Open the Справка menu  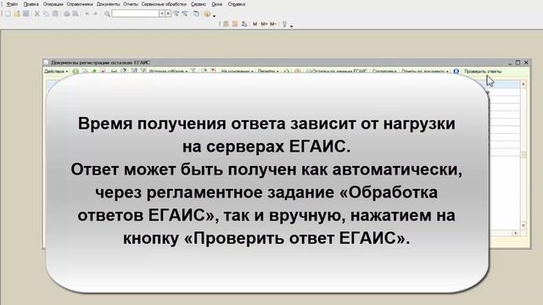(237, 4)
